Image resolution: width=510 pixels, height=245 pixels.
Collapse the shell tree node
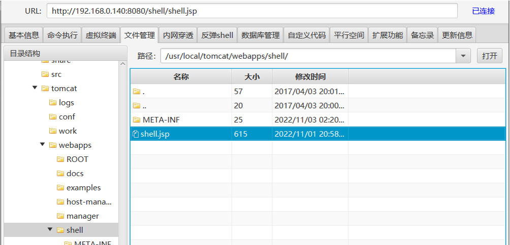[50, 230]
